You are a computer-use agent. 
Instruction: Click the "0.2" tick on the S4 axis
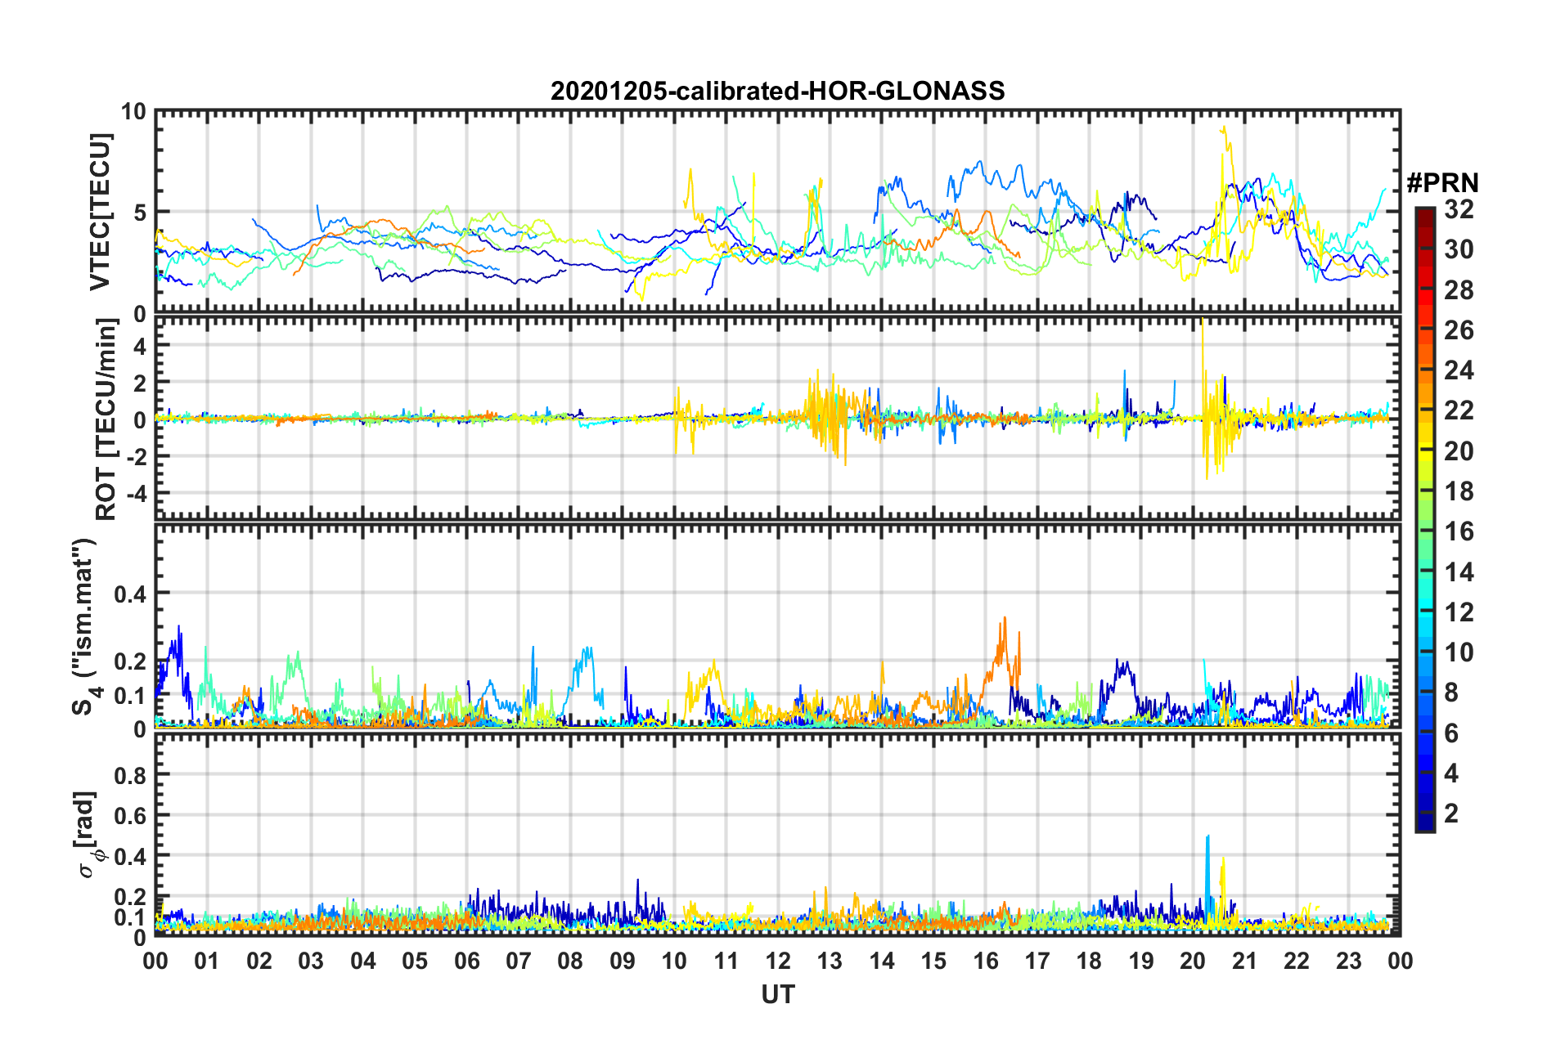coord(131,661)
